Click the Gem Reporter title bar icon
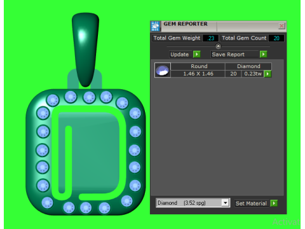This screenshot has height=229, width=305. tap(155, 26)
